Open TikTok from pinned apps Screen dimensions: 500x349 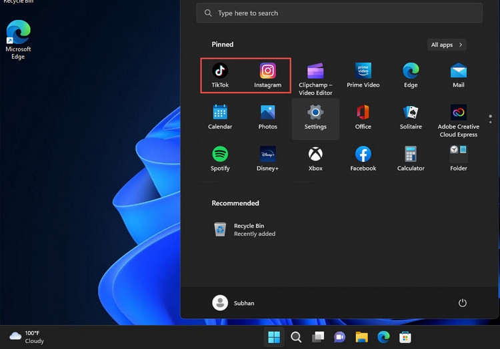(x=220, y=75)
